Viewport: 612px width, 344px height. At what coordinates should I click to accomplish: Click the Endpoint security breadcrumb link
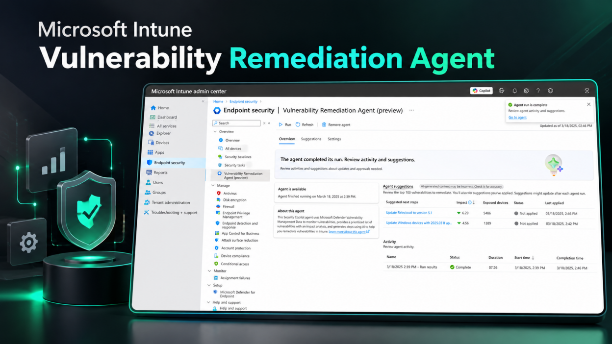pos(243,101)
